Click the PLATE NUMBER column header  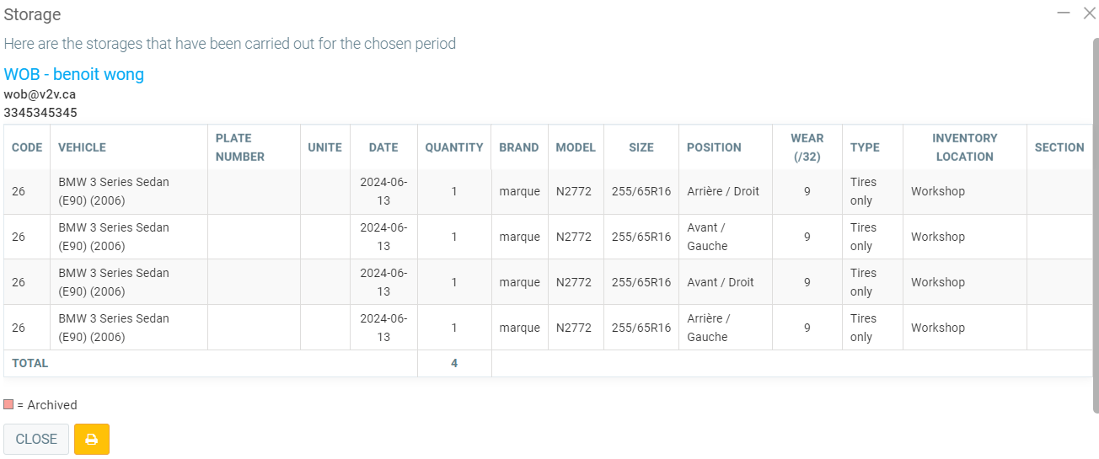(x=240, y=147)
